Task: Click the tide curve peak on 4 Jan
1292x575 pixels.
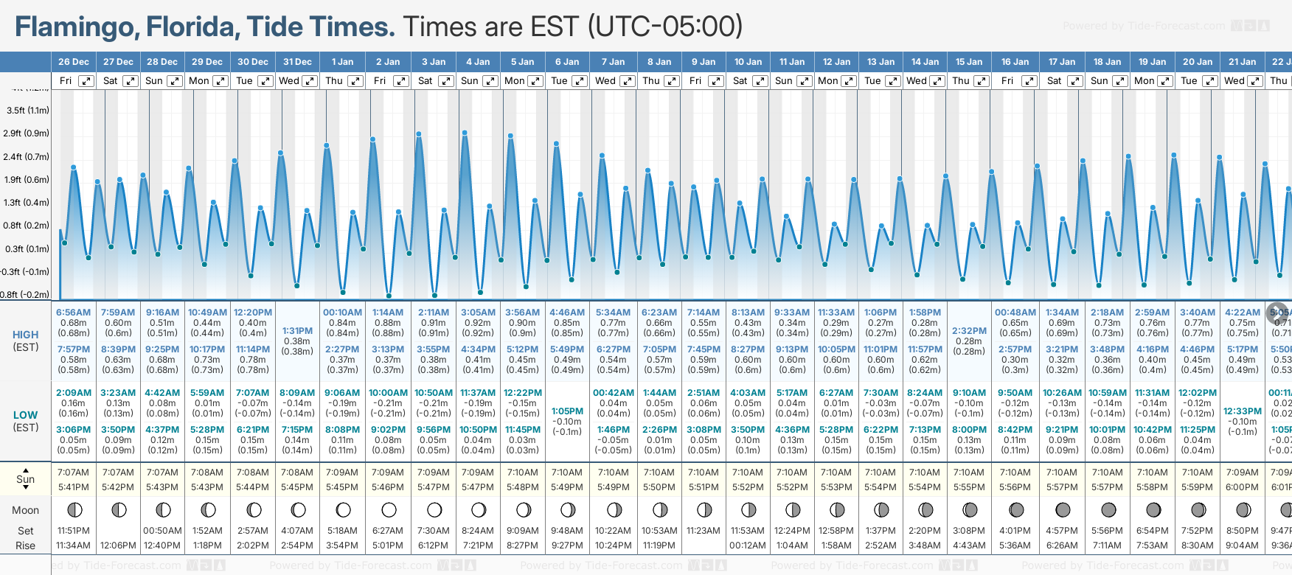Action: pos(465,133)
